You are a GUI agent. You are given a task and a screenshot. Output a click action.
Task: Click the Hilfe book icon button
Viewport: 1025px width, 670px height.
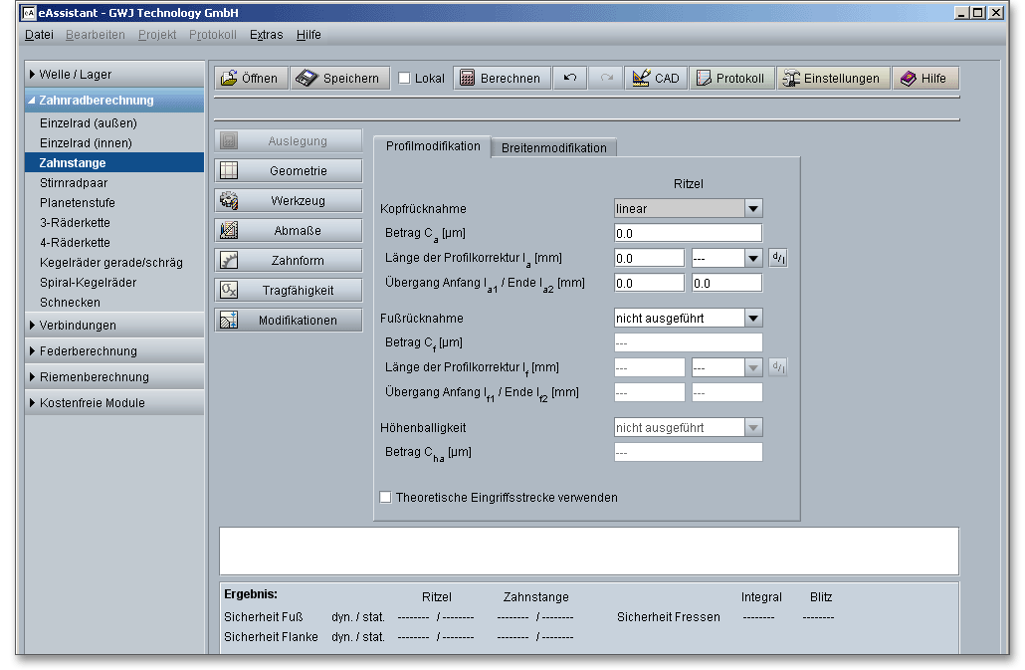coord(924,79)
